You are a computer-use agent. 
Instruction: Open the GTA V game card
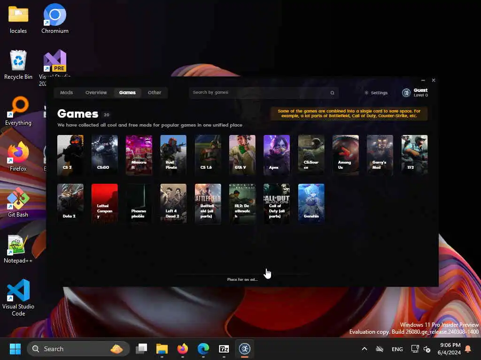tap(242, 155)
